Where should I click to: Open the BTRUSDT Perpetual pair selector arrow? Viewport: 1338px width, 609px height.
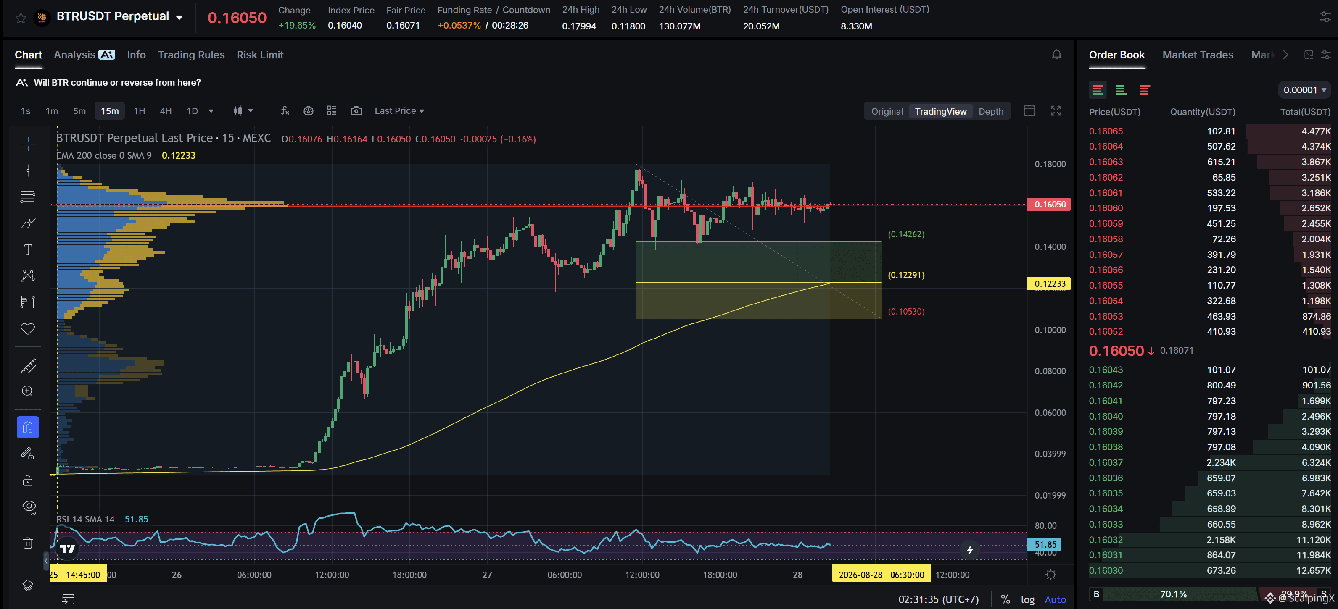(179, 18)
